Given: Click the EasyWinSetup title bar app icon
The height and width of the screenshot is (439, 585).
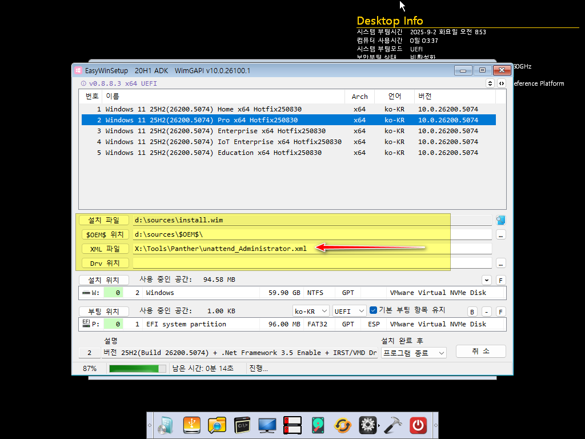Looking at the screenshot, I should coord(78,70).
